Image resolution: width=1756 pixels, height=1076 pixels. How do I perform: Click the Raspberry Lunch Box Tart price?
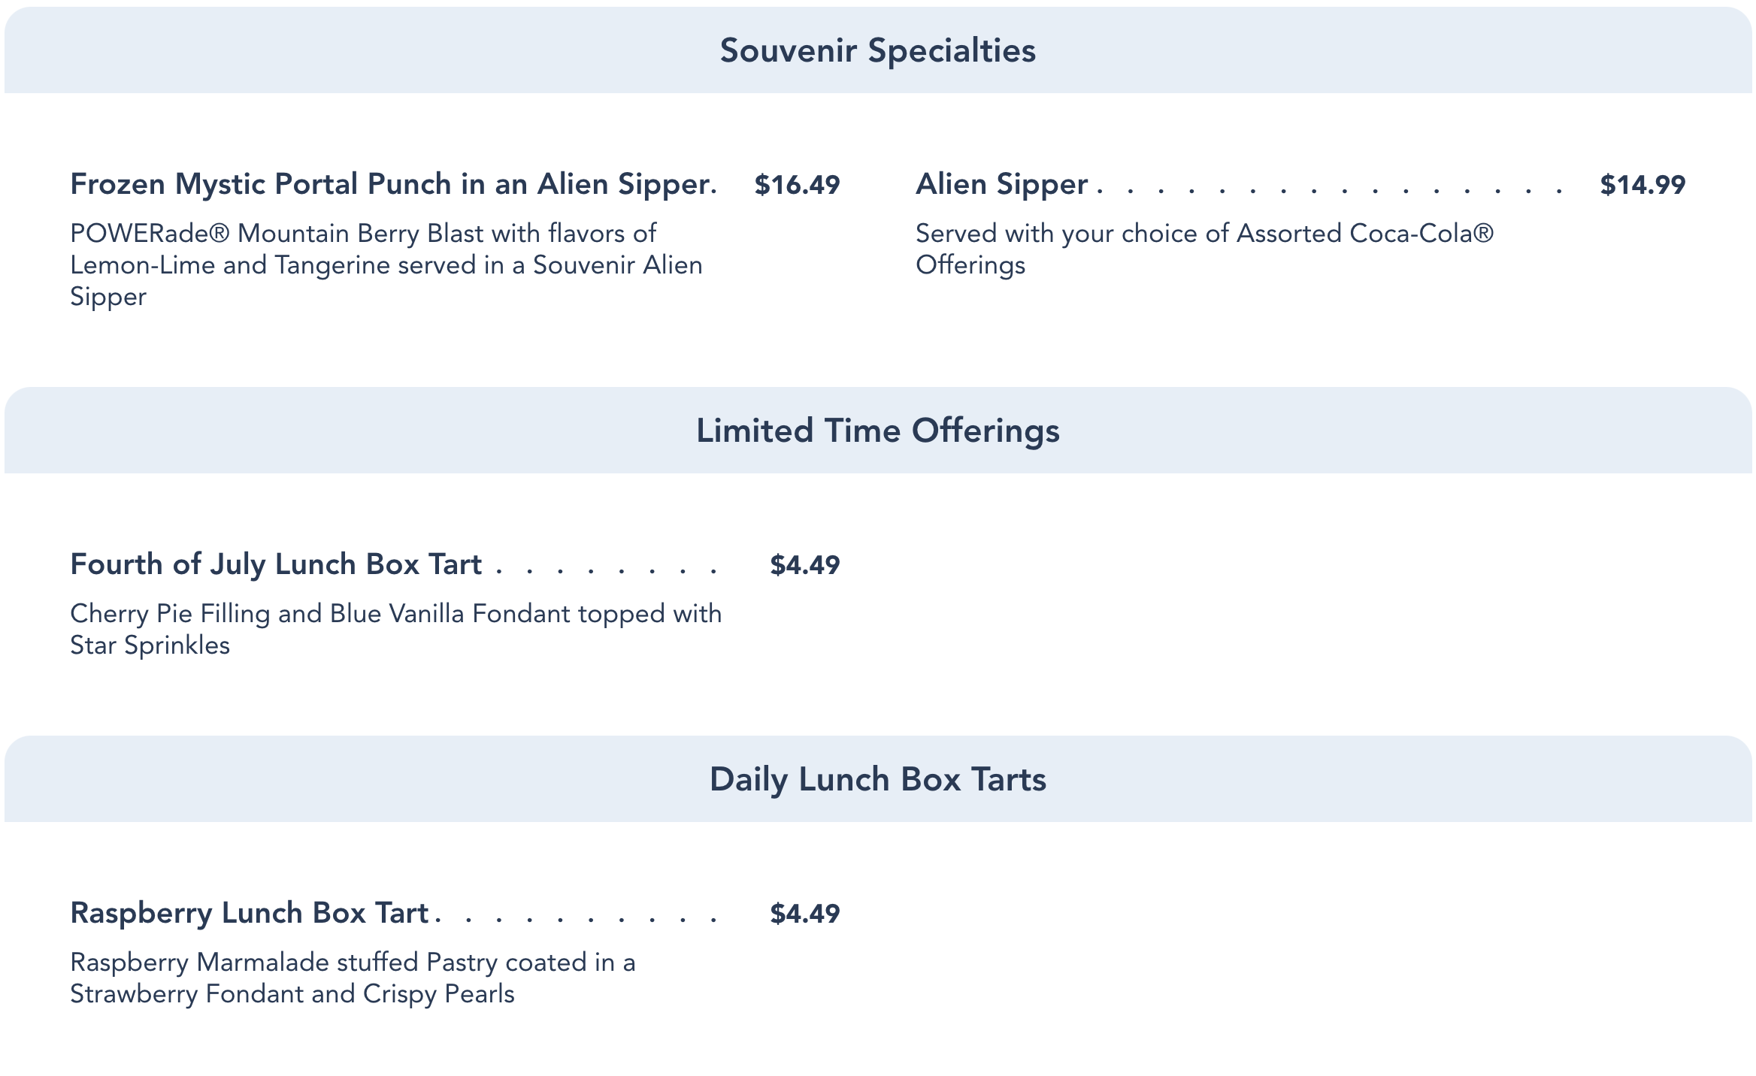[804, 914]
